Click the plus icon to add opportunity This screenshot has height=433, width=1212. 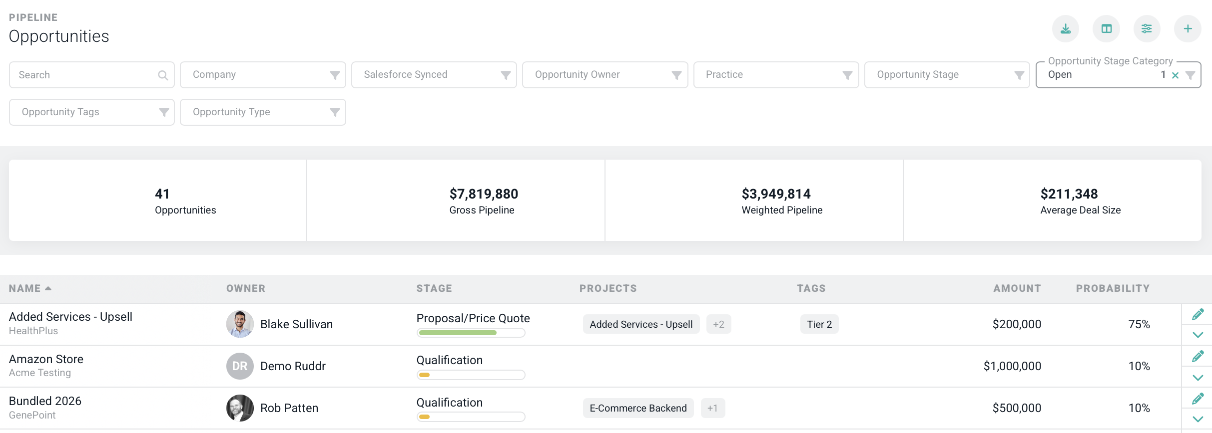point(1188,29)
